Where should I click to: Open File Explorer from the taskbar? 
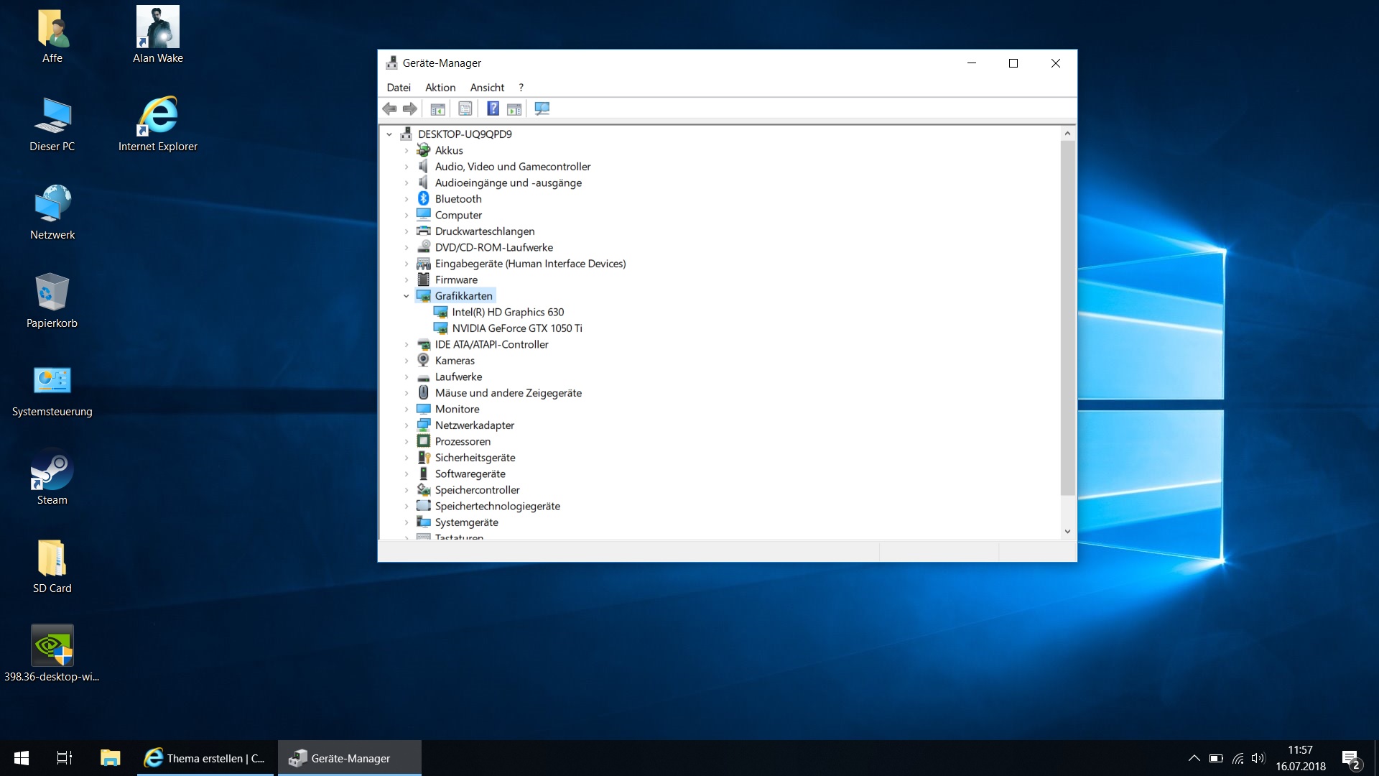110,758
